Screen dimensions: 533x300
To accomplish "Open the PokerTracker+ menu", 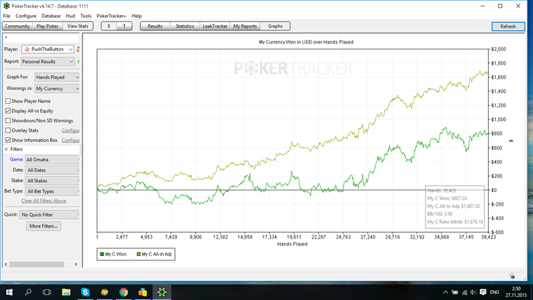I will [111, 16].
